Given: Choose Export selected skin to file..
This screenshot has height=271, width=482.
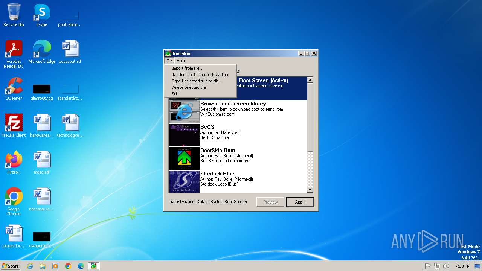Looking at the screenshot, I should [200, 81].
